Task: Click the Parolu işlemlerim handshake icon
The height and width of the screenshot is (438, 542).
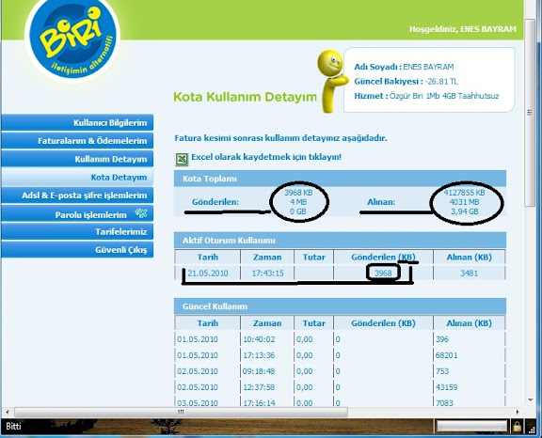Action: pyautogui.click(x=141, y=213)
